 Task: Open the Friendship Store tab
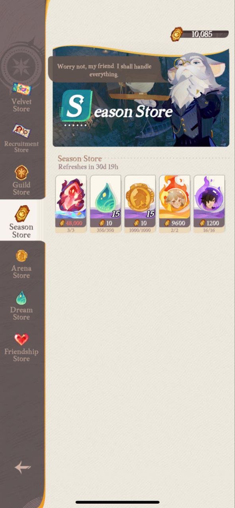click(x=21, y=348)
